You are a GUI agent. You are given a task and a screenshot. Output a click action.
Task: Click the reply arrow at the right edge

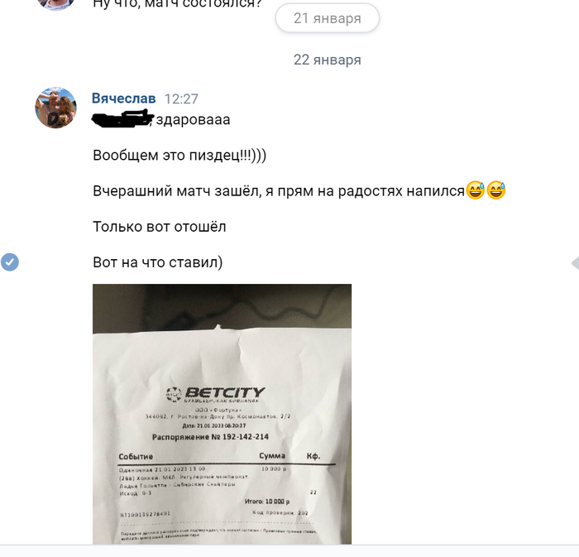[575, 263]
